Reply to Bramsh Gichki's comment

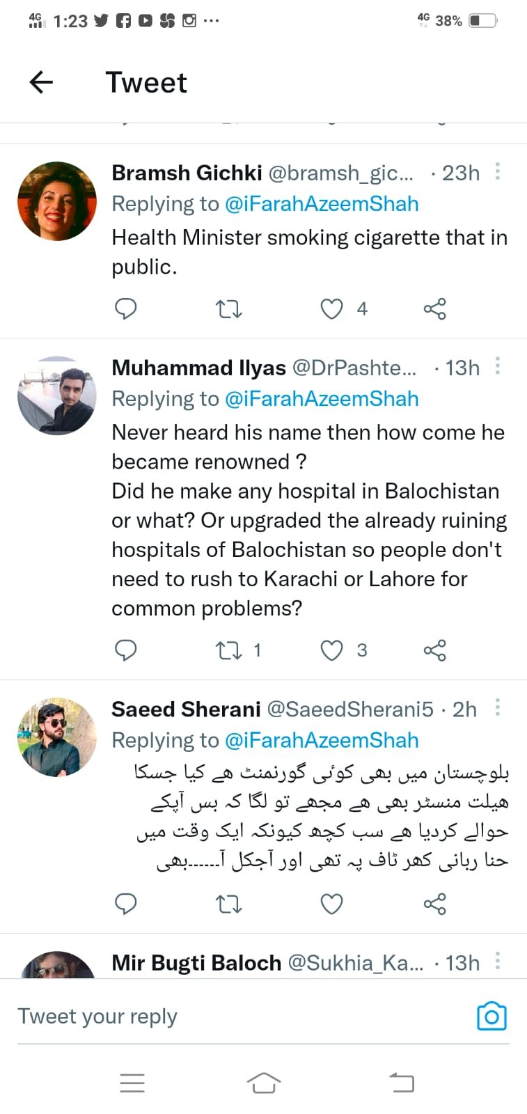coord(126,308)
